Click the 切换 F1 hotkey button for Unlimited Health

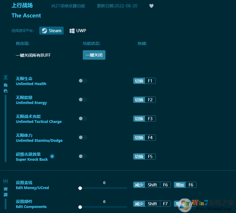(x=144, y=81)
